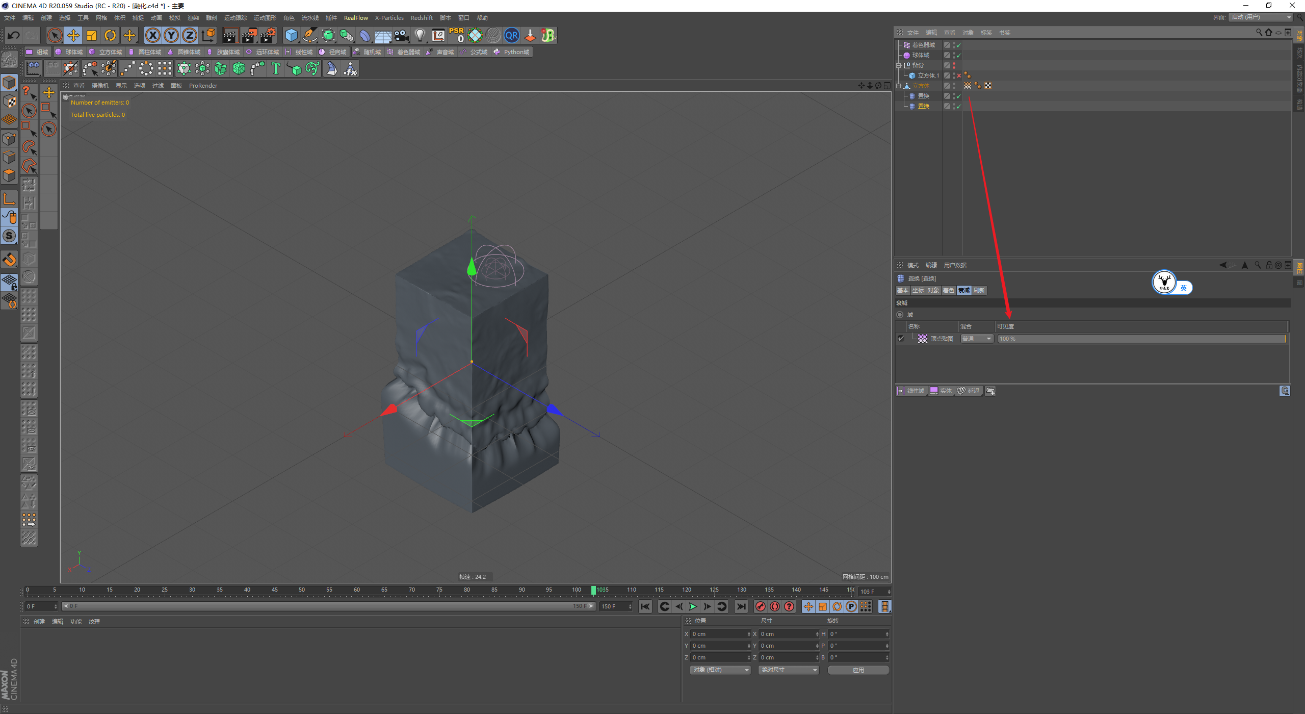The width and height of the screenshot is (1305, 714).
Task: Click the Undo arrow icon
Action: (14, 35)
